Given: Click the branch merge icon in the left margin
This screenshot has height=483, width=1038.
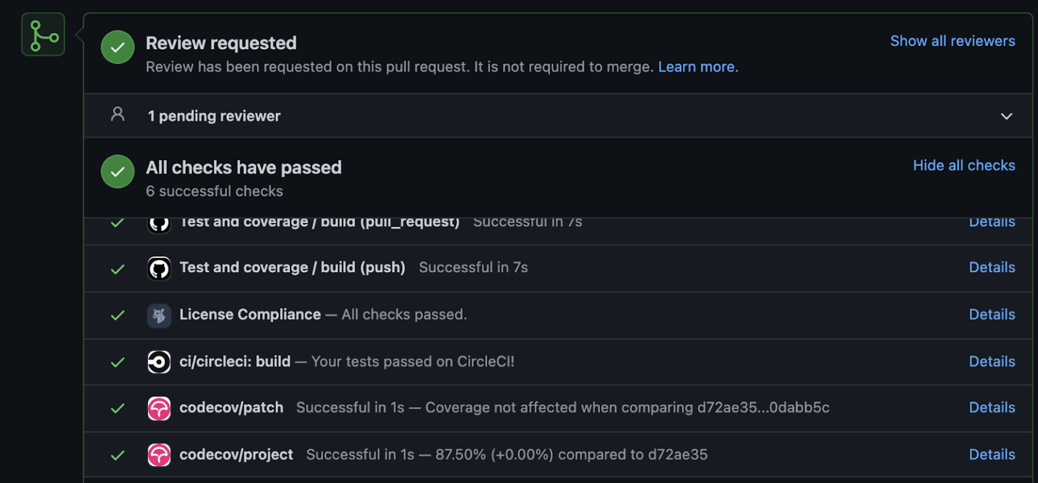Looking at the screenshot, I should (43, 33).
